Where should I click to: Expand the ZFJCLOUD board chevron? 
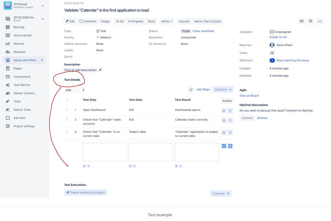coord(42,19)
